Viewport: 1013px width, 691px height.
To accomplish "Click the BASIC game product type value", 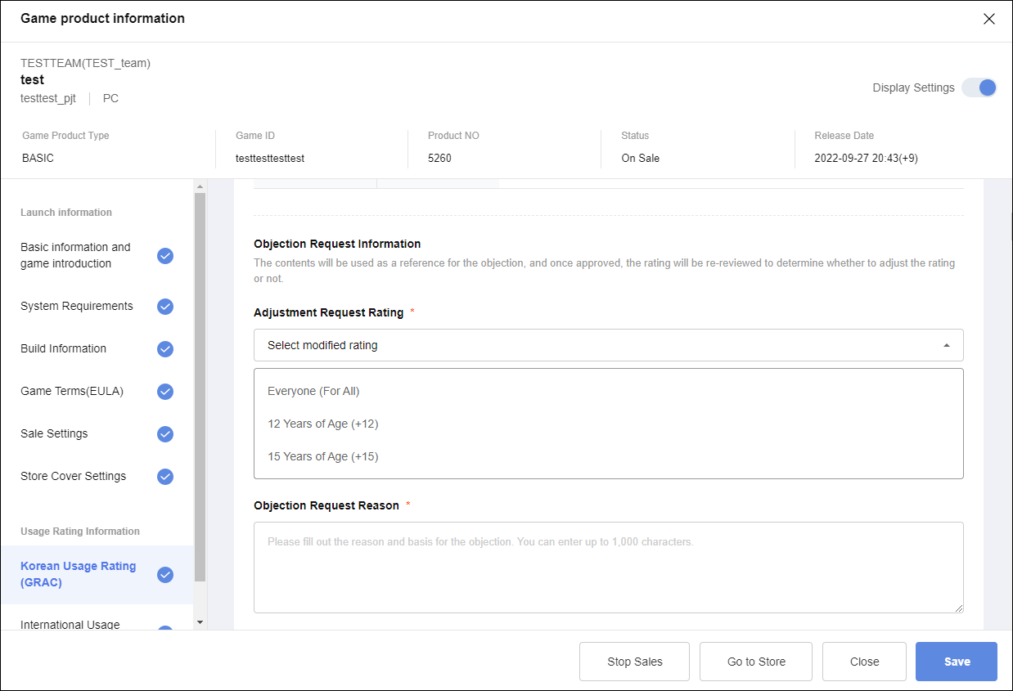I will click(x=38, y=158).
